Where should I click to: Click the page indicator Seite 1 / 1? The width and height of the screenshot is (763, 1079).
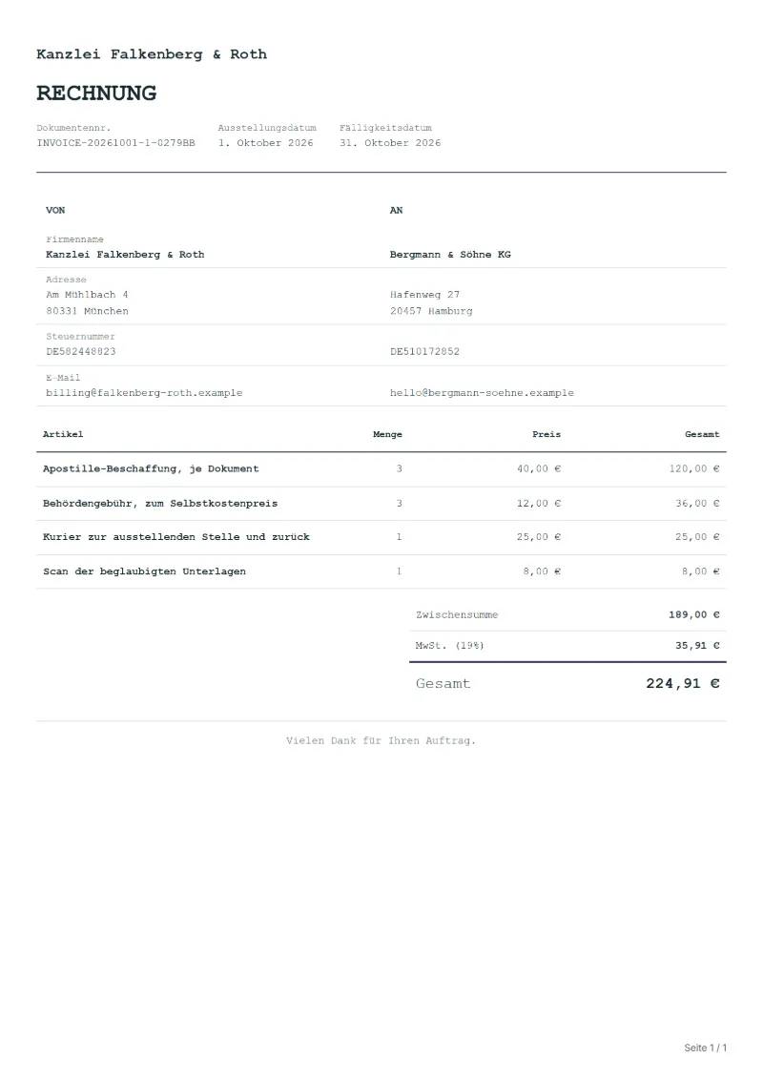(705, 1048)
